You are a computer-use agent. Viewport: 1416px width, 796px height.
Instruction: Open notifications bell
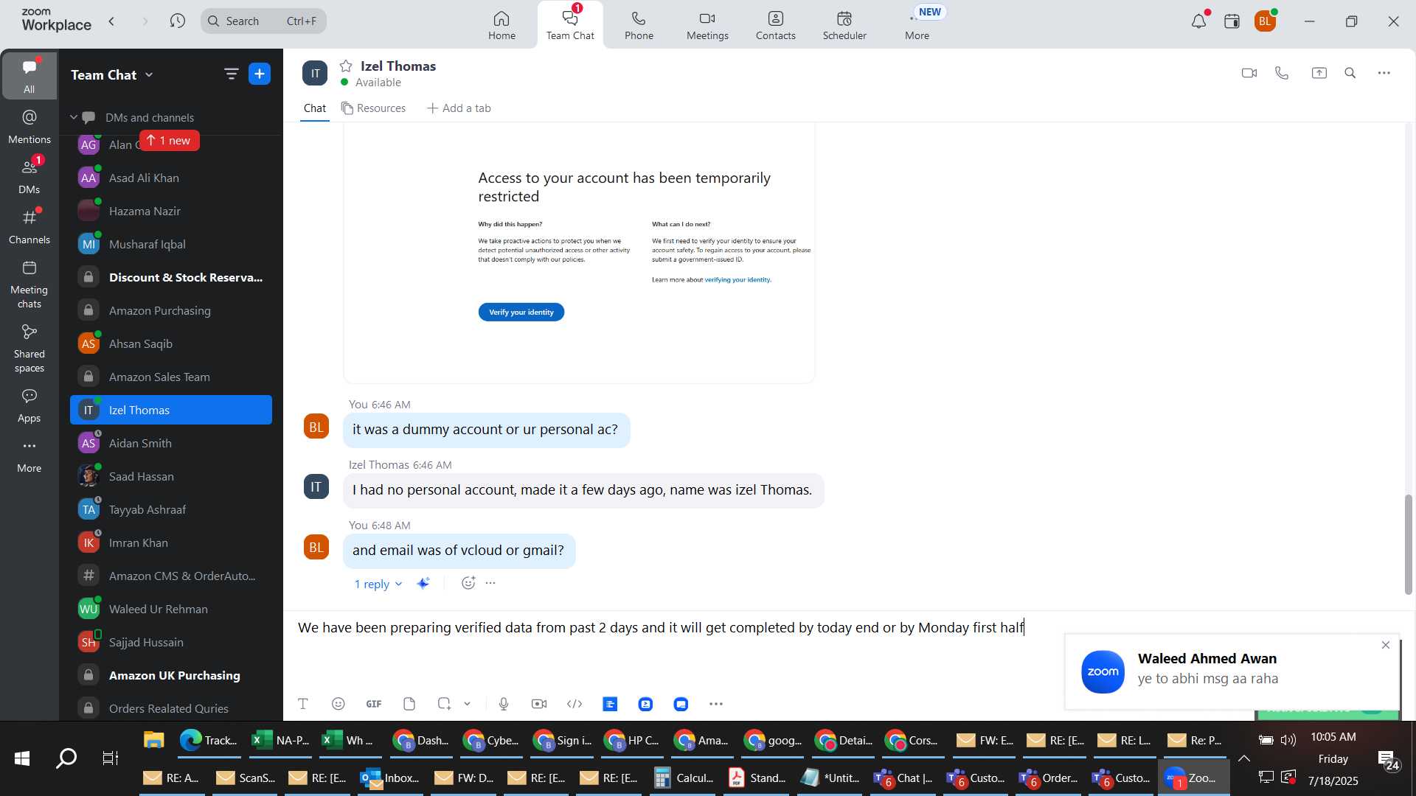click(1198, 21)
